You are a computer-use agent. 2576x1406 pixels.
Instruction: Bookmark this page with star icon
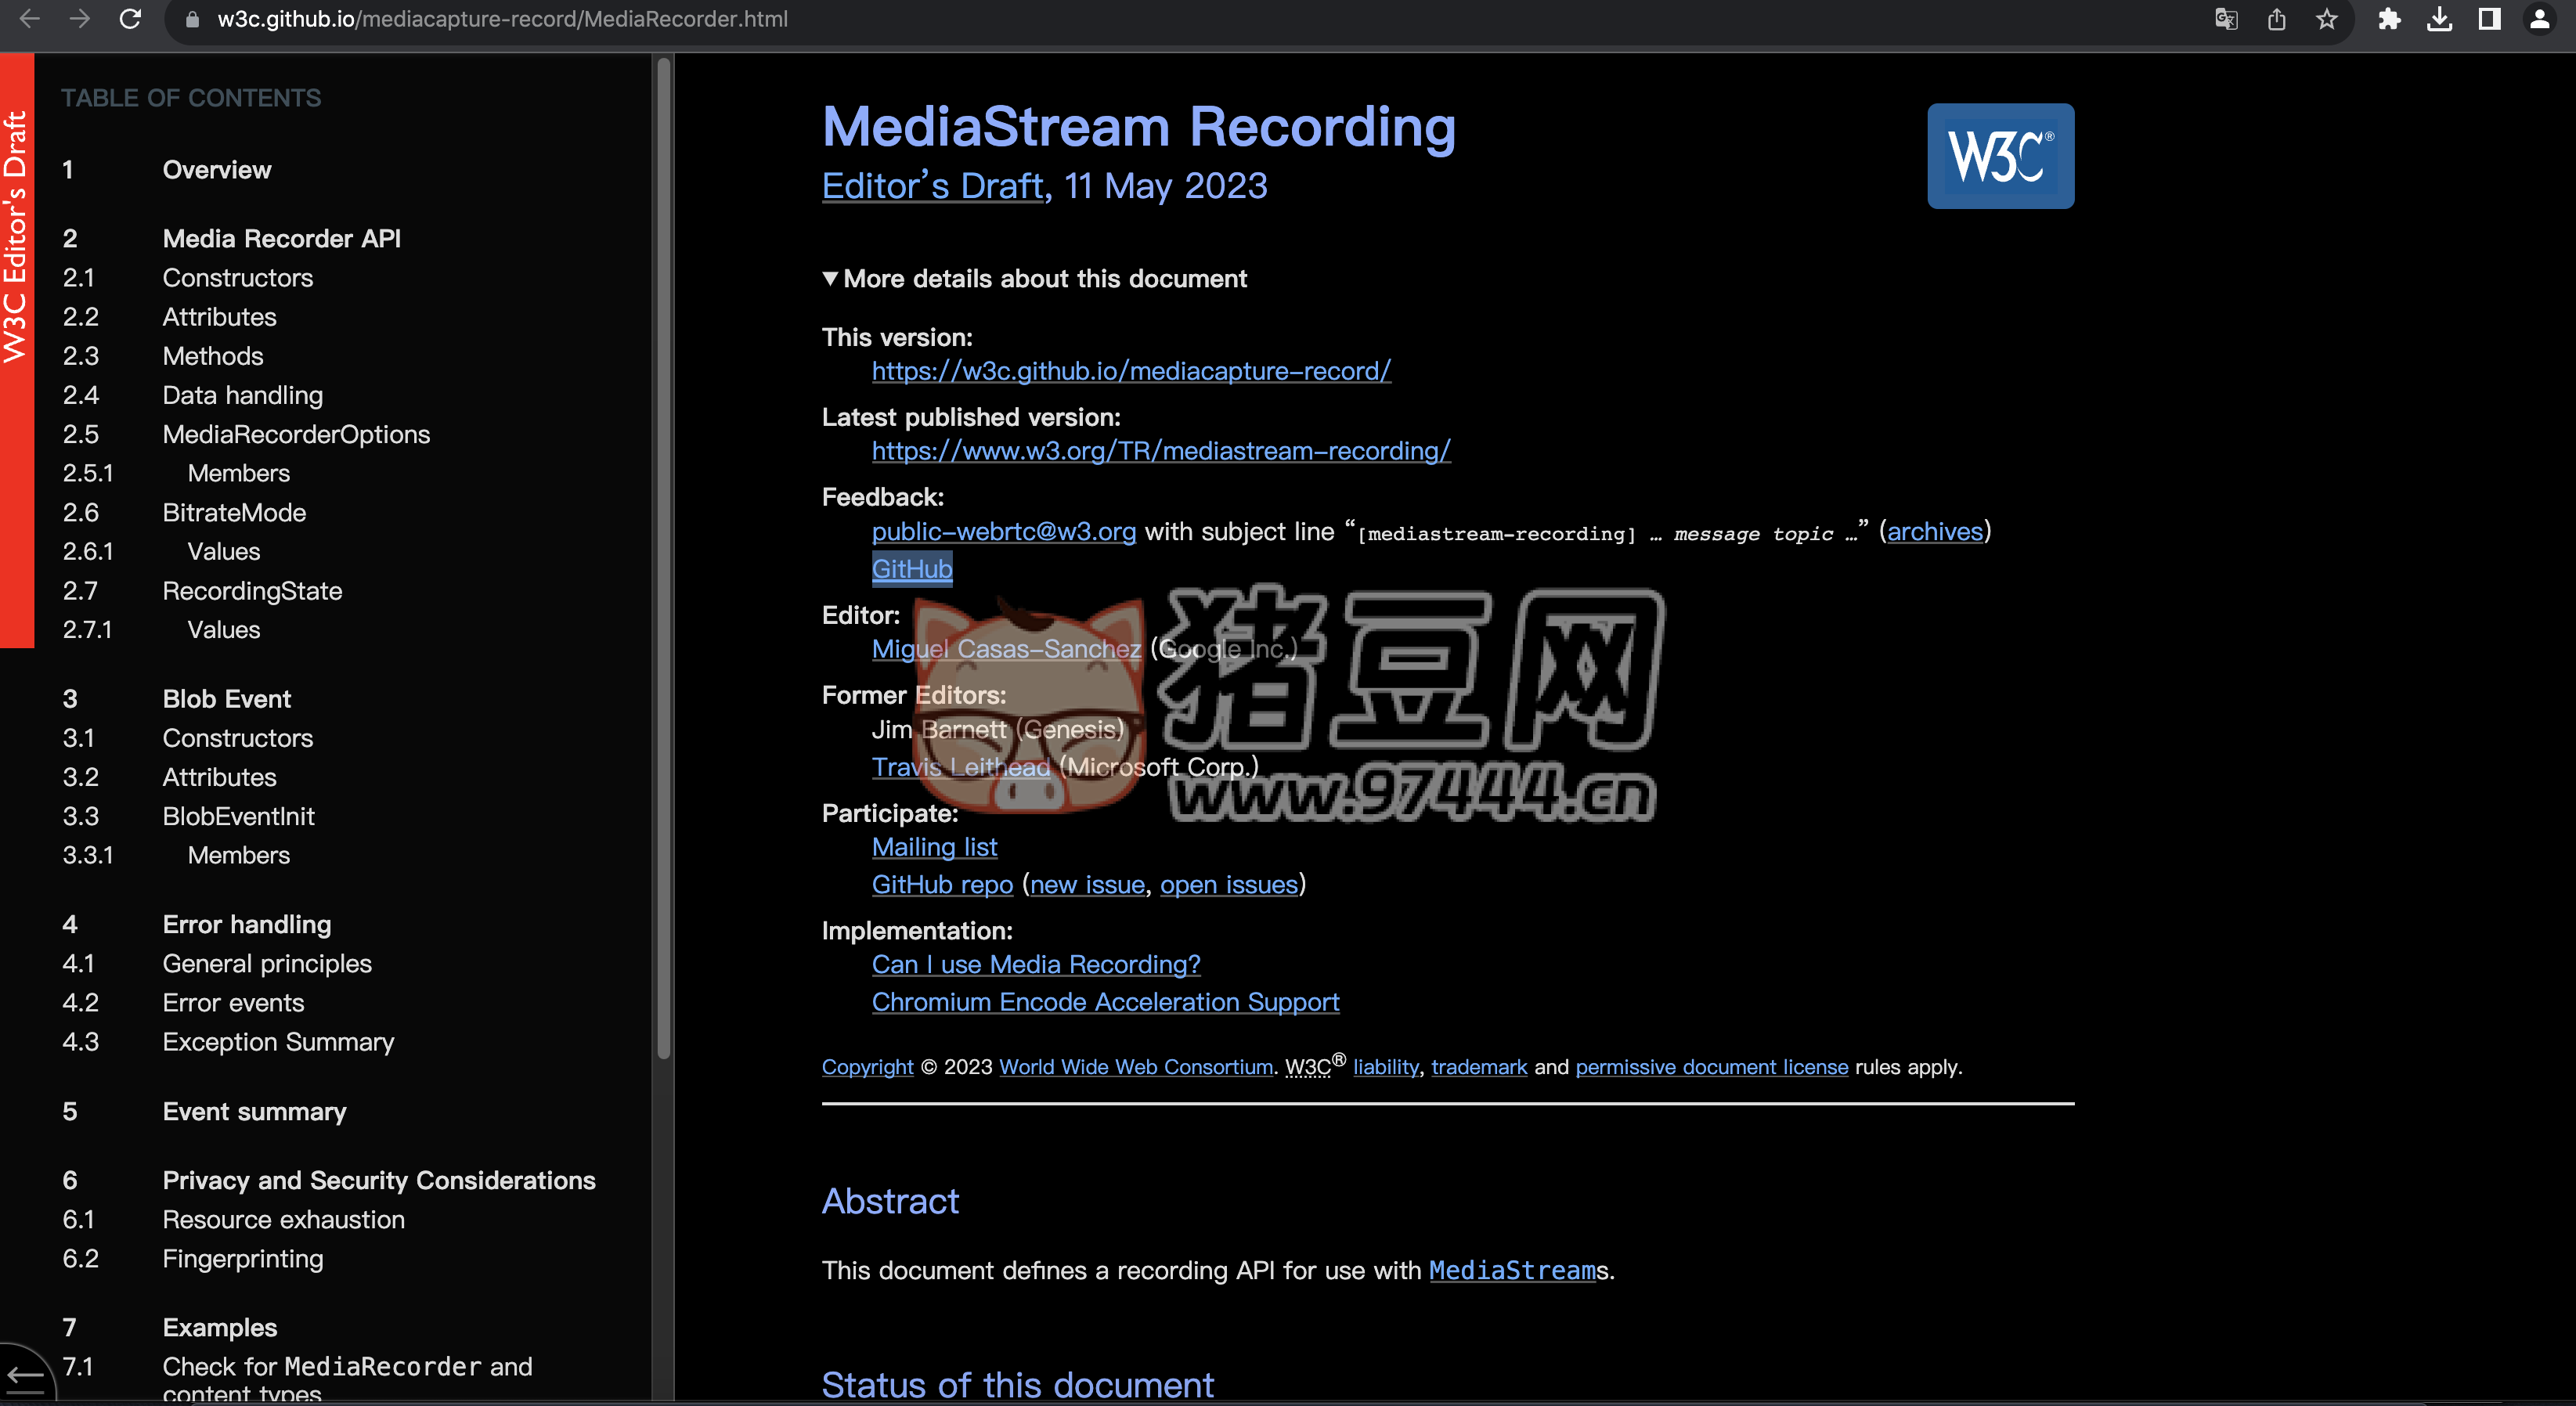2327,19
